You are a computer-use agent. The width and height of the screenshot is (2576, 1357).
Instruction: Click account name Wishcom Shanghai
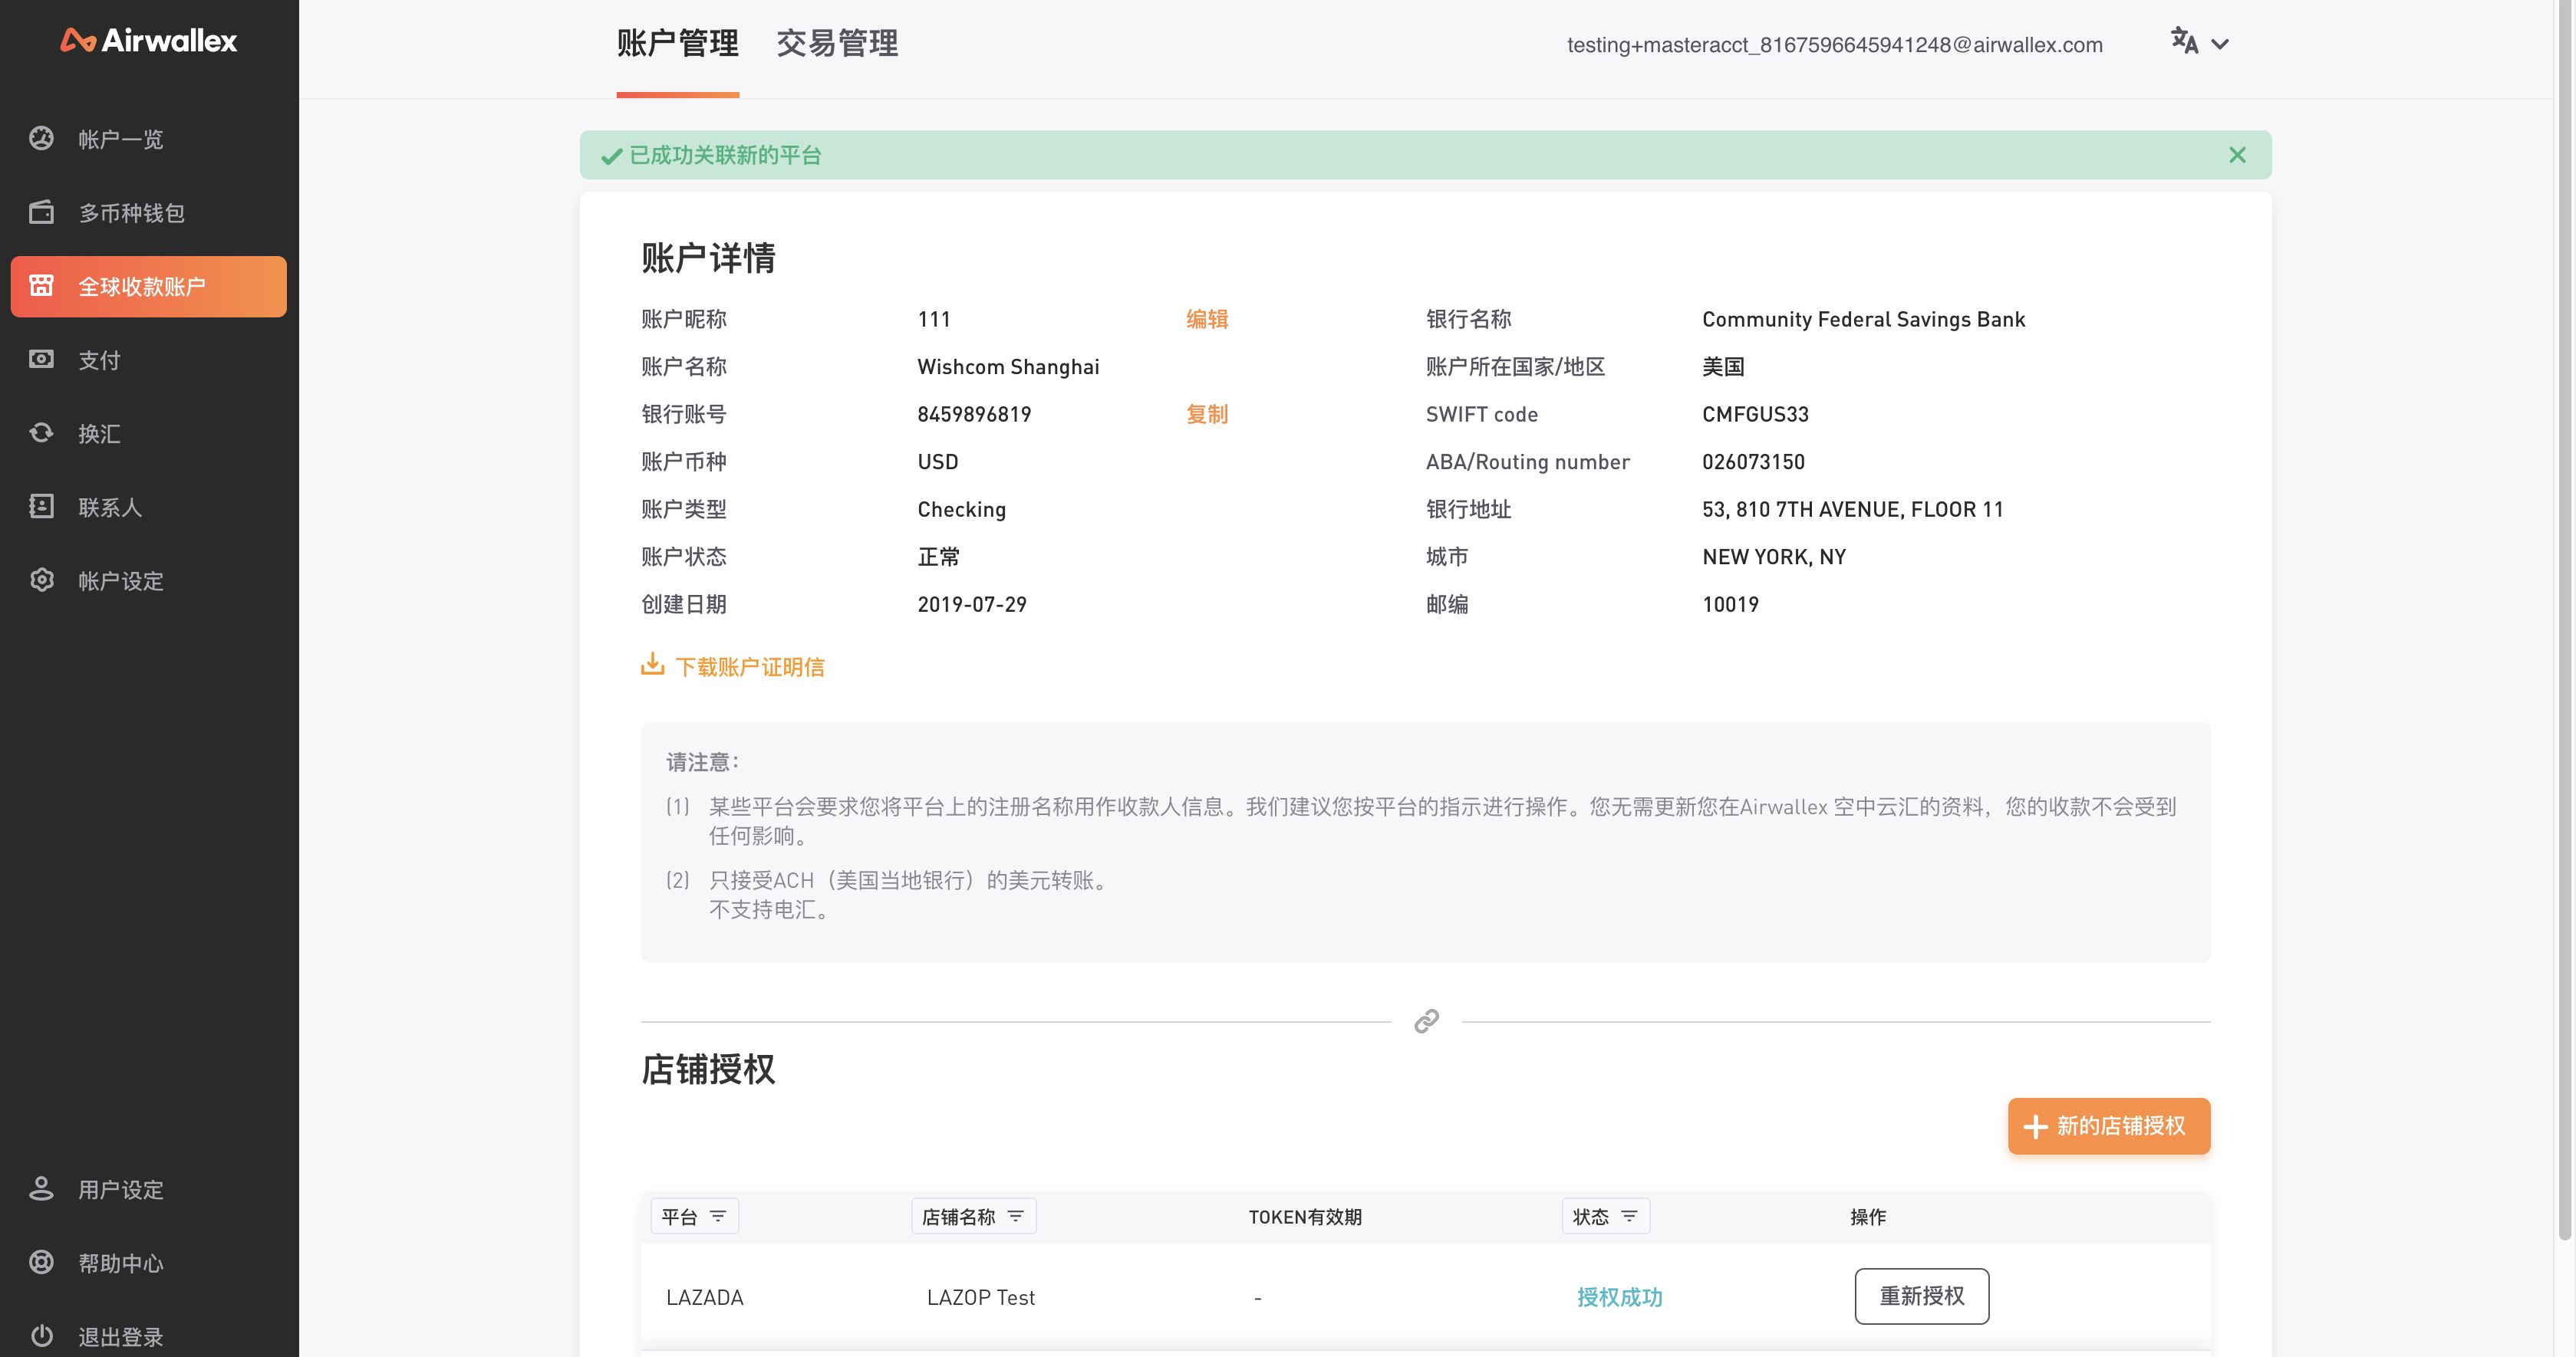(x=1008, y=366)
